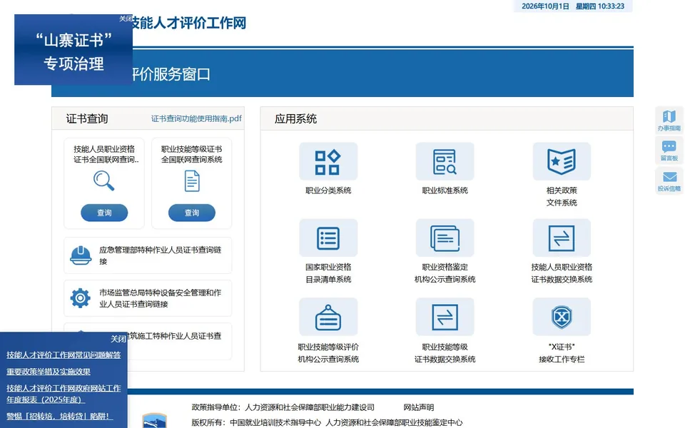The width and height of the screenshot is (685, 428).
Task: Close the bottom-left notice panel via 关闭
Action: pyautogui.click(x=118, y=339)
